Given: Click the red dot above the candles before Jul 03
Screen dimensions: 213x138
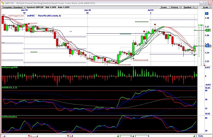Looking at the screenshot, I should (x=144, y=31).
